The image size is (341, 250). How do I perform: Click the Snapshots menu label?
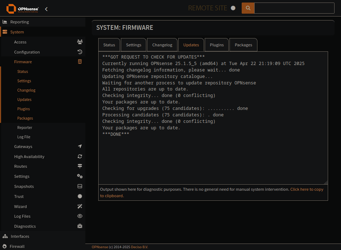pos(24,186)
